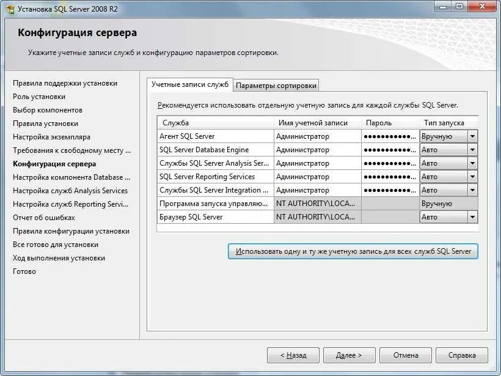Viewport: 501px width, 376px height.
Task: Click account name for Integration Services row
Action: coord(318,190)
